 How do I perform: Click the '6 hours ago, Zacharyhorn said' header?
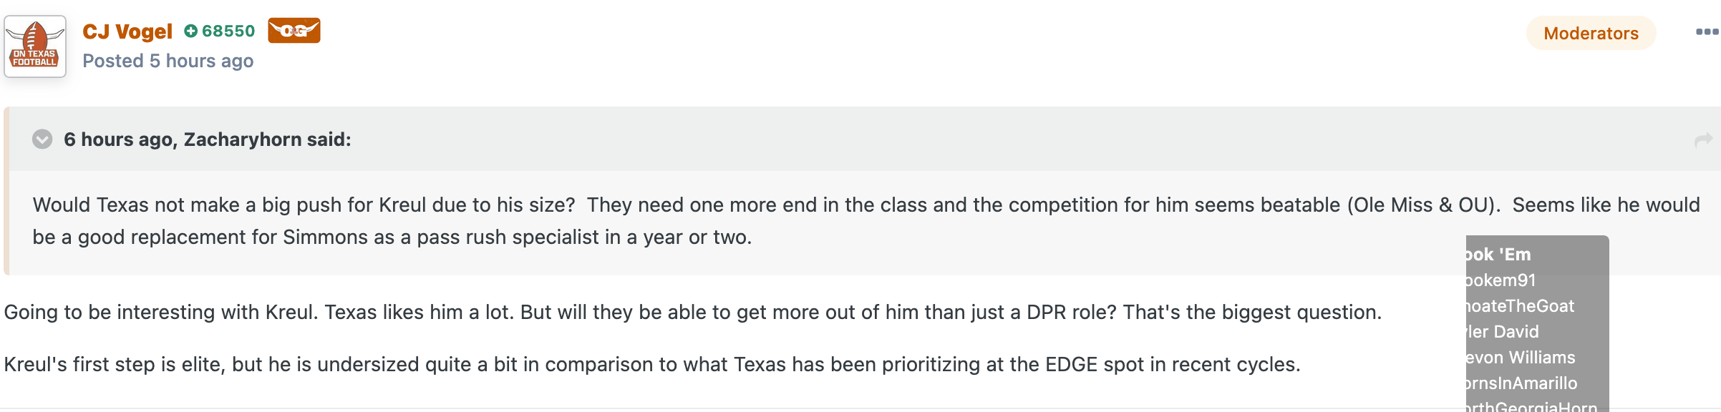[208, 139]
